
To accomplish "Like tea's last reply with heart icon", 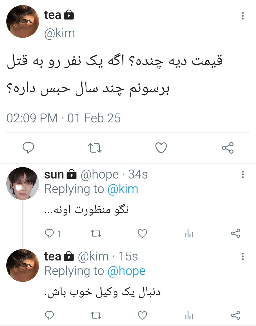I will click(142, 315).
